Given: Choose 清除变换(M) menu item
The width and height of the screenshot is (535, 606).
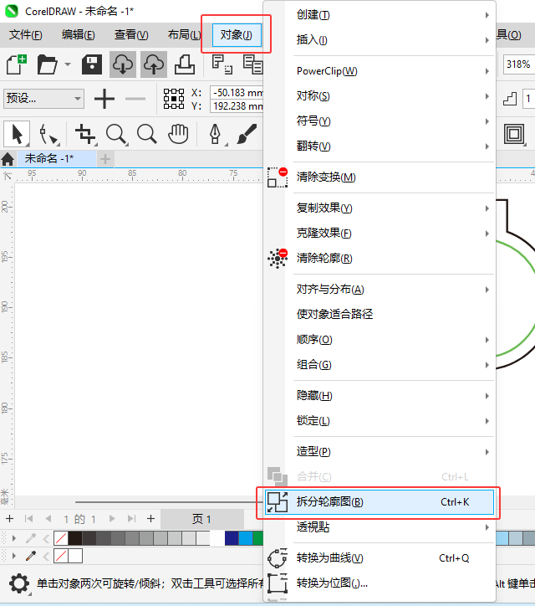Looking at the screenshot, I should (x=380, y=177).
